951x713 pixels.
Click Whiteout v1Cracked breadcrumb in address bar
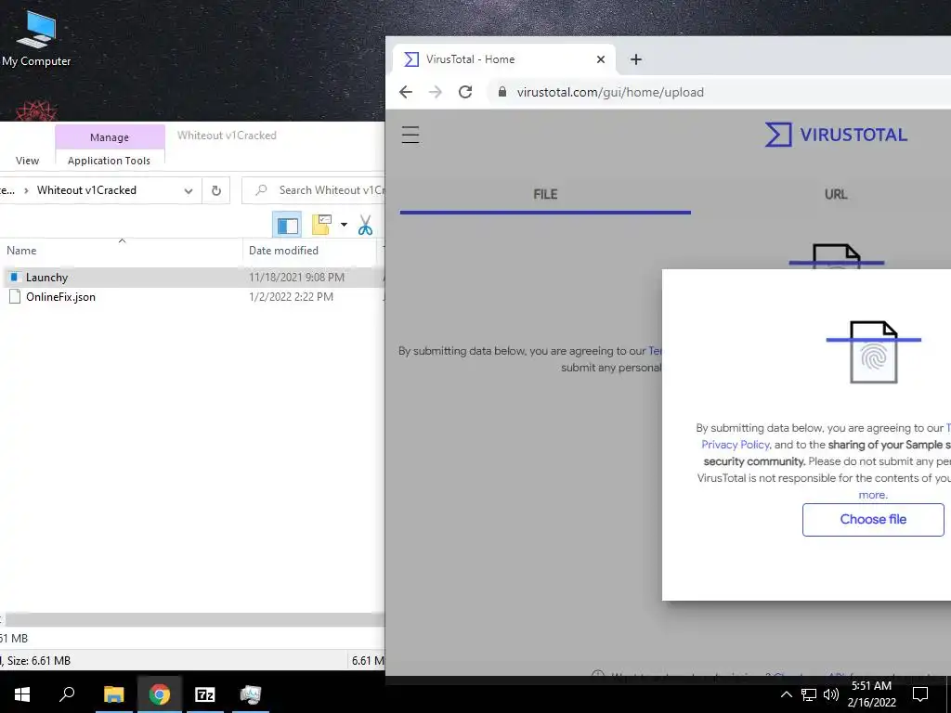click(x=86, y=190)
